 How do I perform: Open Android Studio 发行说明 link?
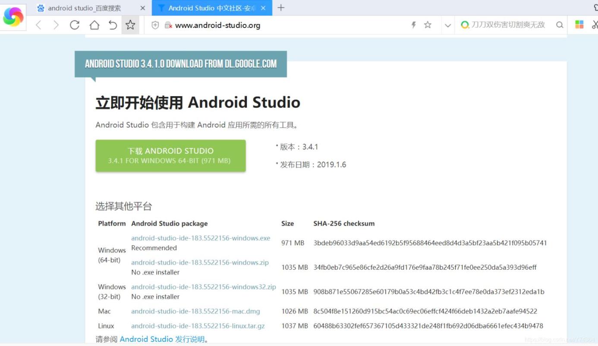(x=162, y=339)
